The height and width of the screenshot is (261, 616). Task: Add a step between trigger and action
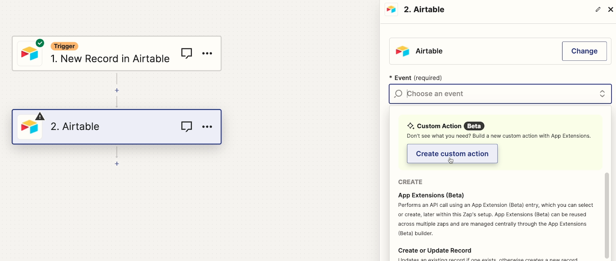[117, 90]
